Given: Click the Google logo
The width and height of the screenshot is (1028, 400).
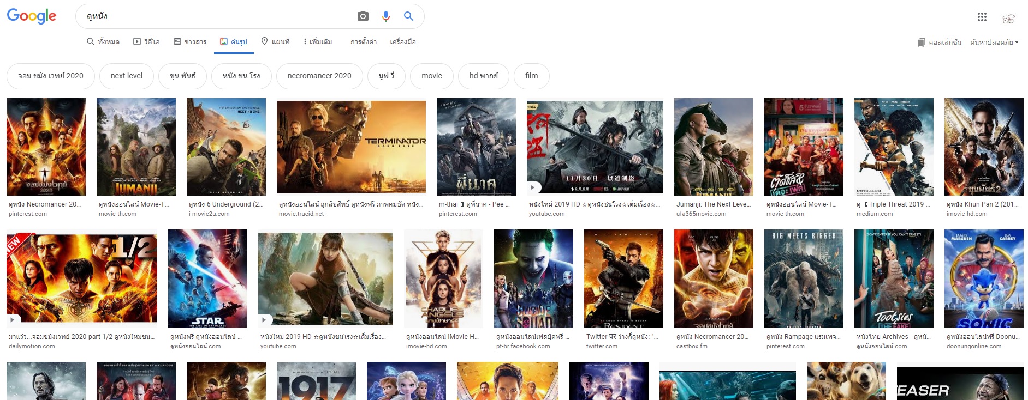Looking at the screenshot, I should click(x=32, y=16).
